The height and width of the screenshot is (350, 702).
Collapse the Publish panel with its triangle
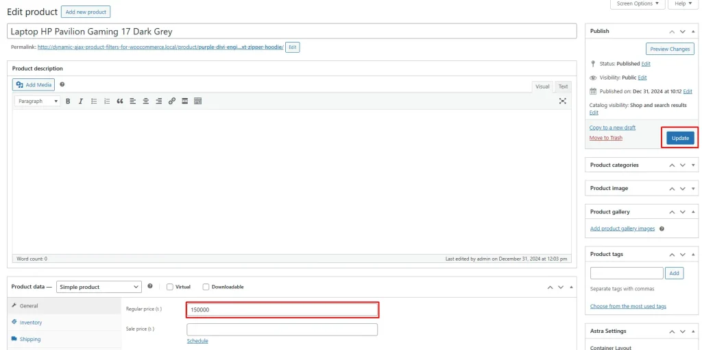tap(693, 32)
